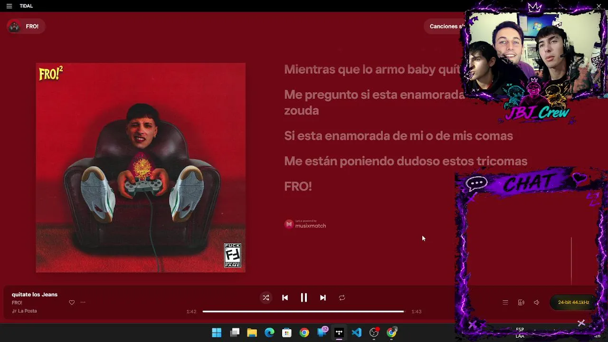Open Visual Studio Code from taskbar
This screenshot has height=342, width=608.
pos(357,332)
